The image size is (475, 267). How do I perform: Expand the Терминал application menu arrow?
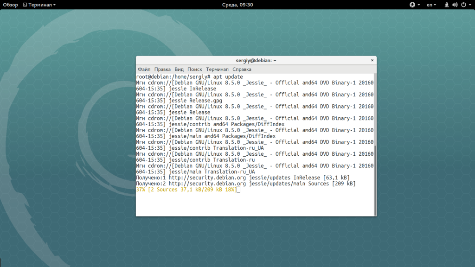54,5
